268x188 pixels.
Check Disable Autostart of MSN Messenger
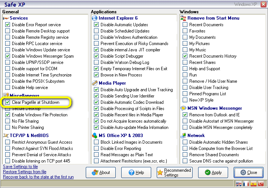[185, 121]
